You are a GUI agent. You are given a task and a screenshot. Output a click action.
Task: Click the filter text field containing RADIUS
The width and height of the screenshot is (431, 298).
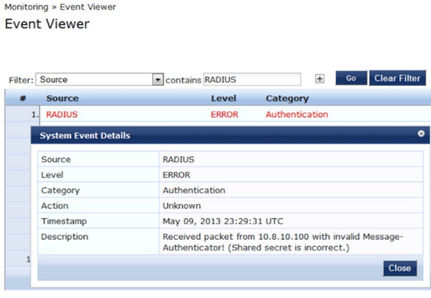(x=252, y=79)
